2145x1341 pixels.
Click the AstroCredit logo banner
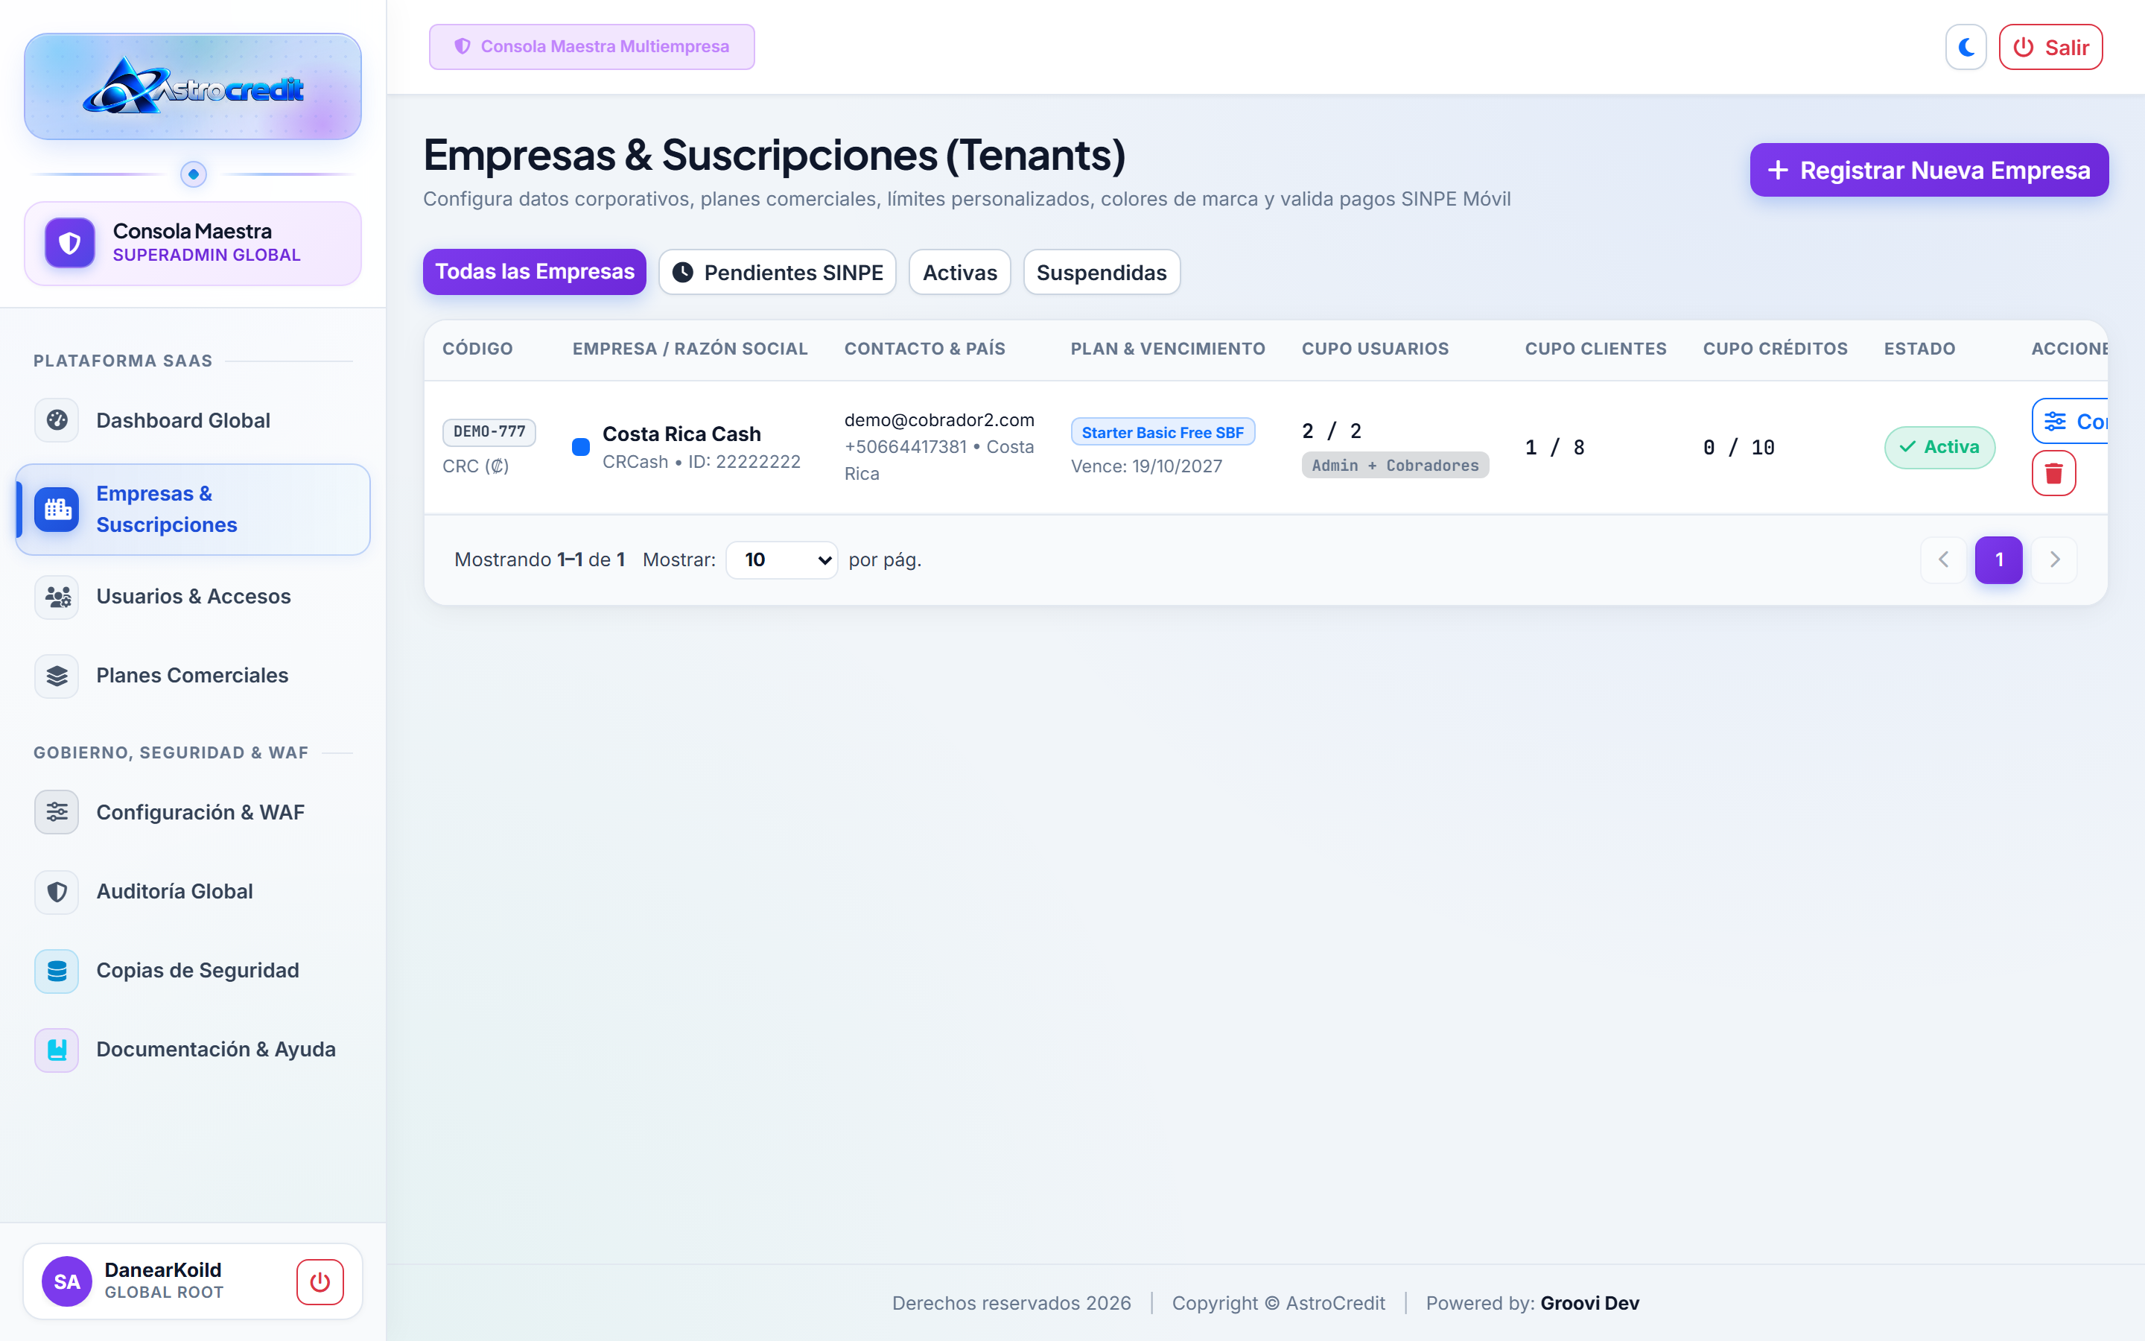[192, 87]
